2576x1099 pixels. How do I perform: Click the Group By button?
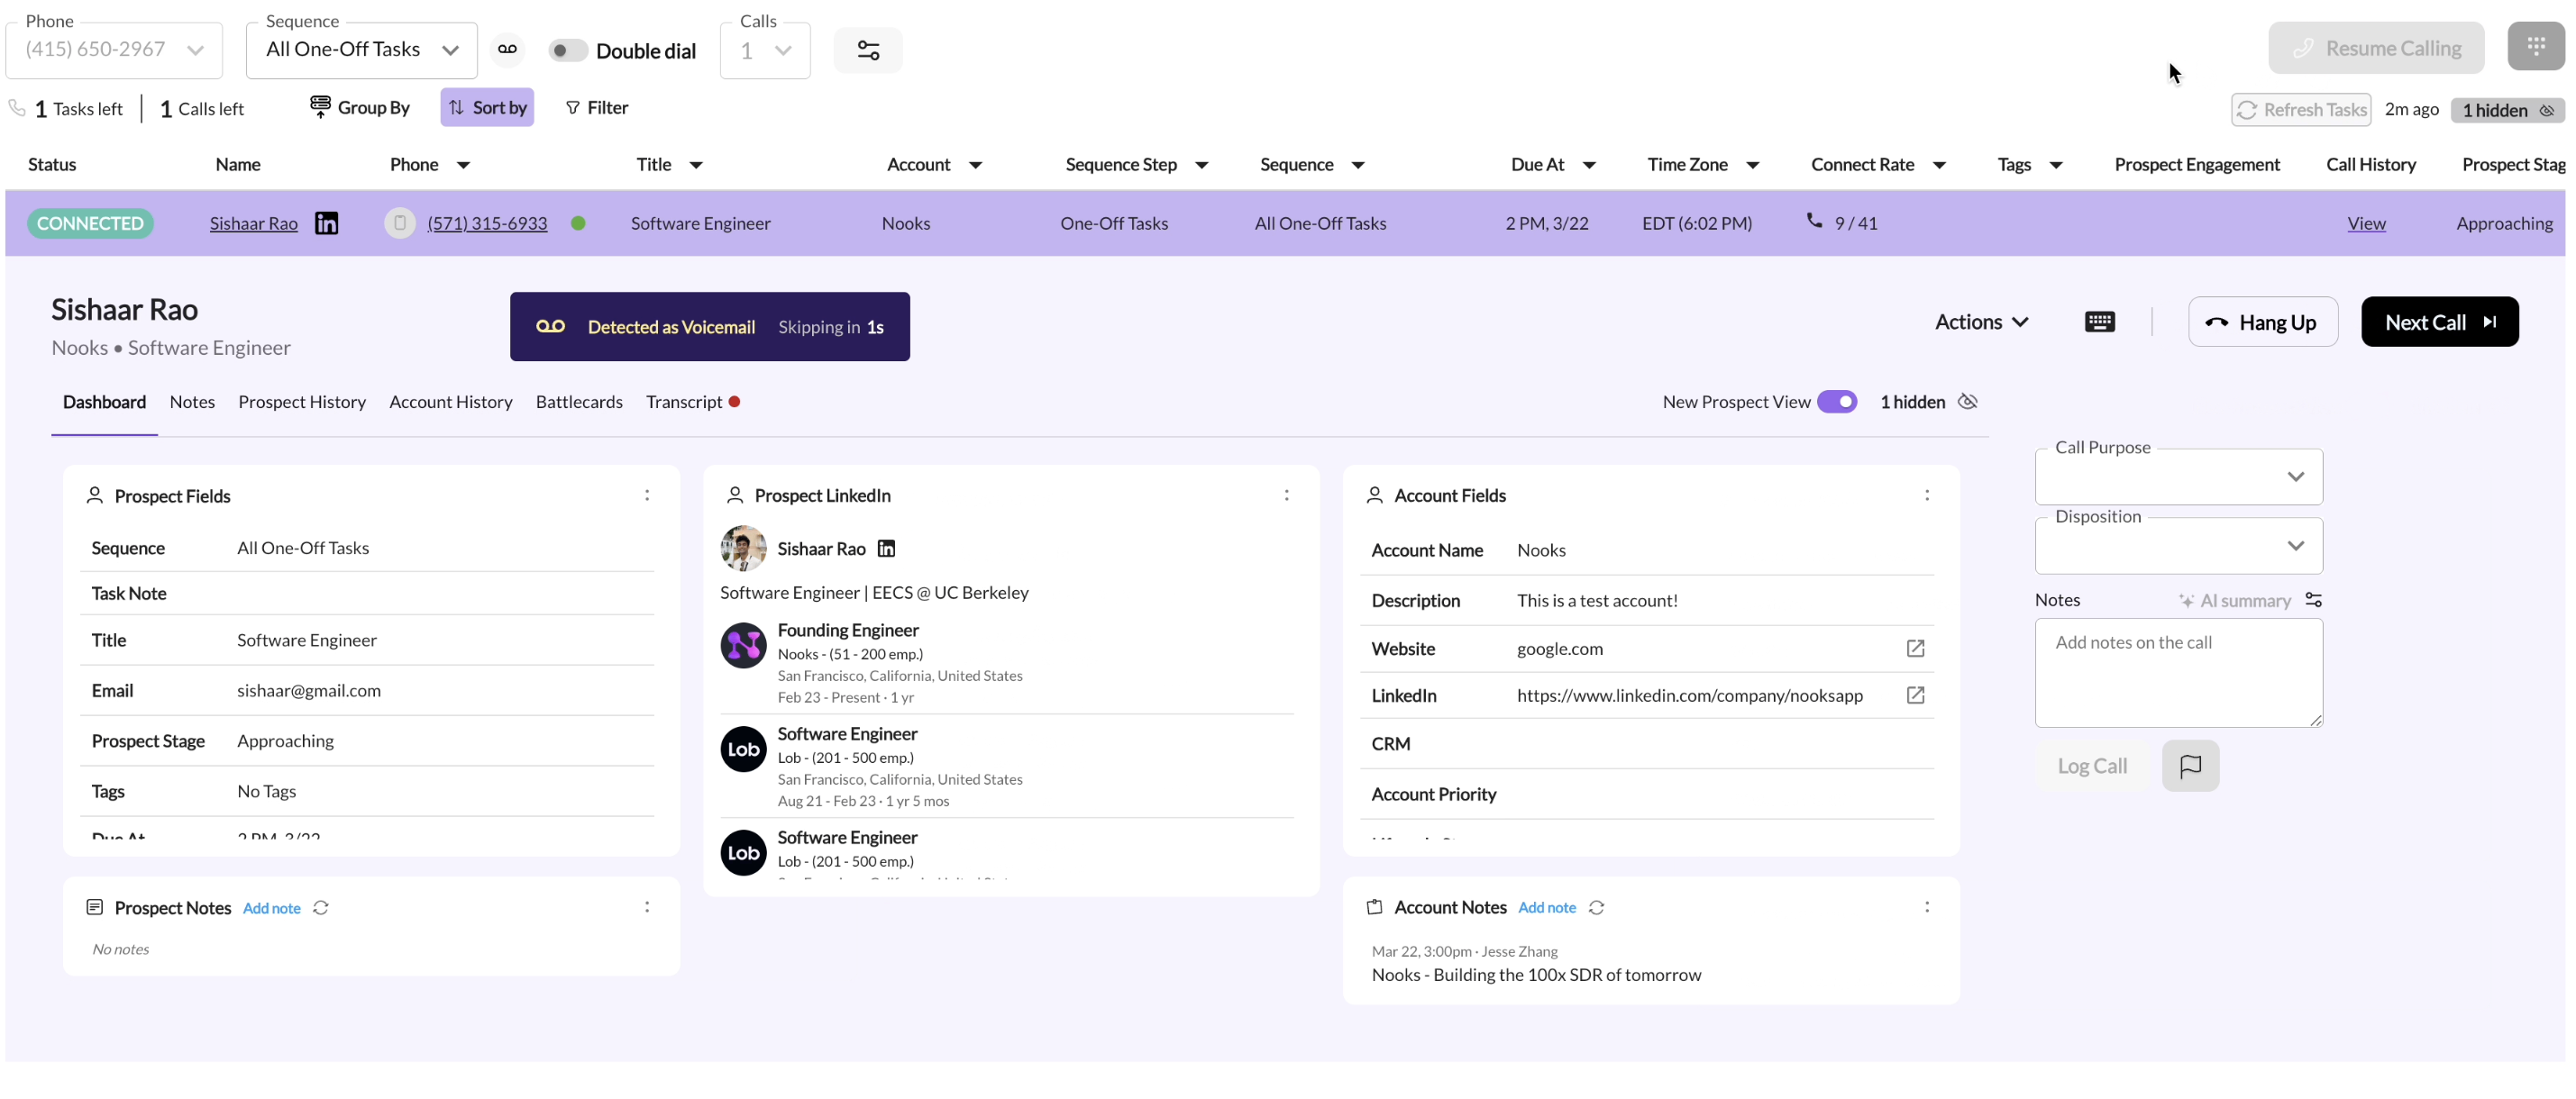pyautogui.click(x=360, y=107)
